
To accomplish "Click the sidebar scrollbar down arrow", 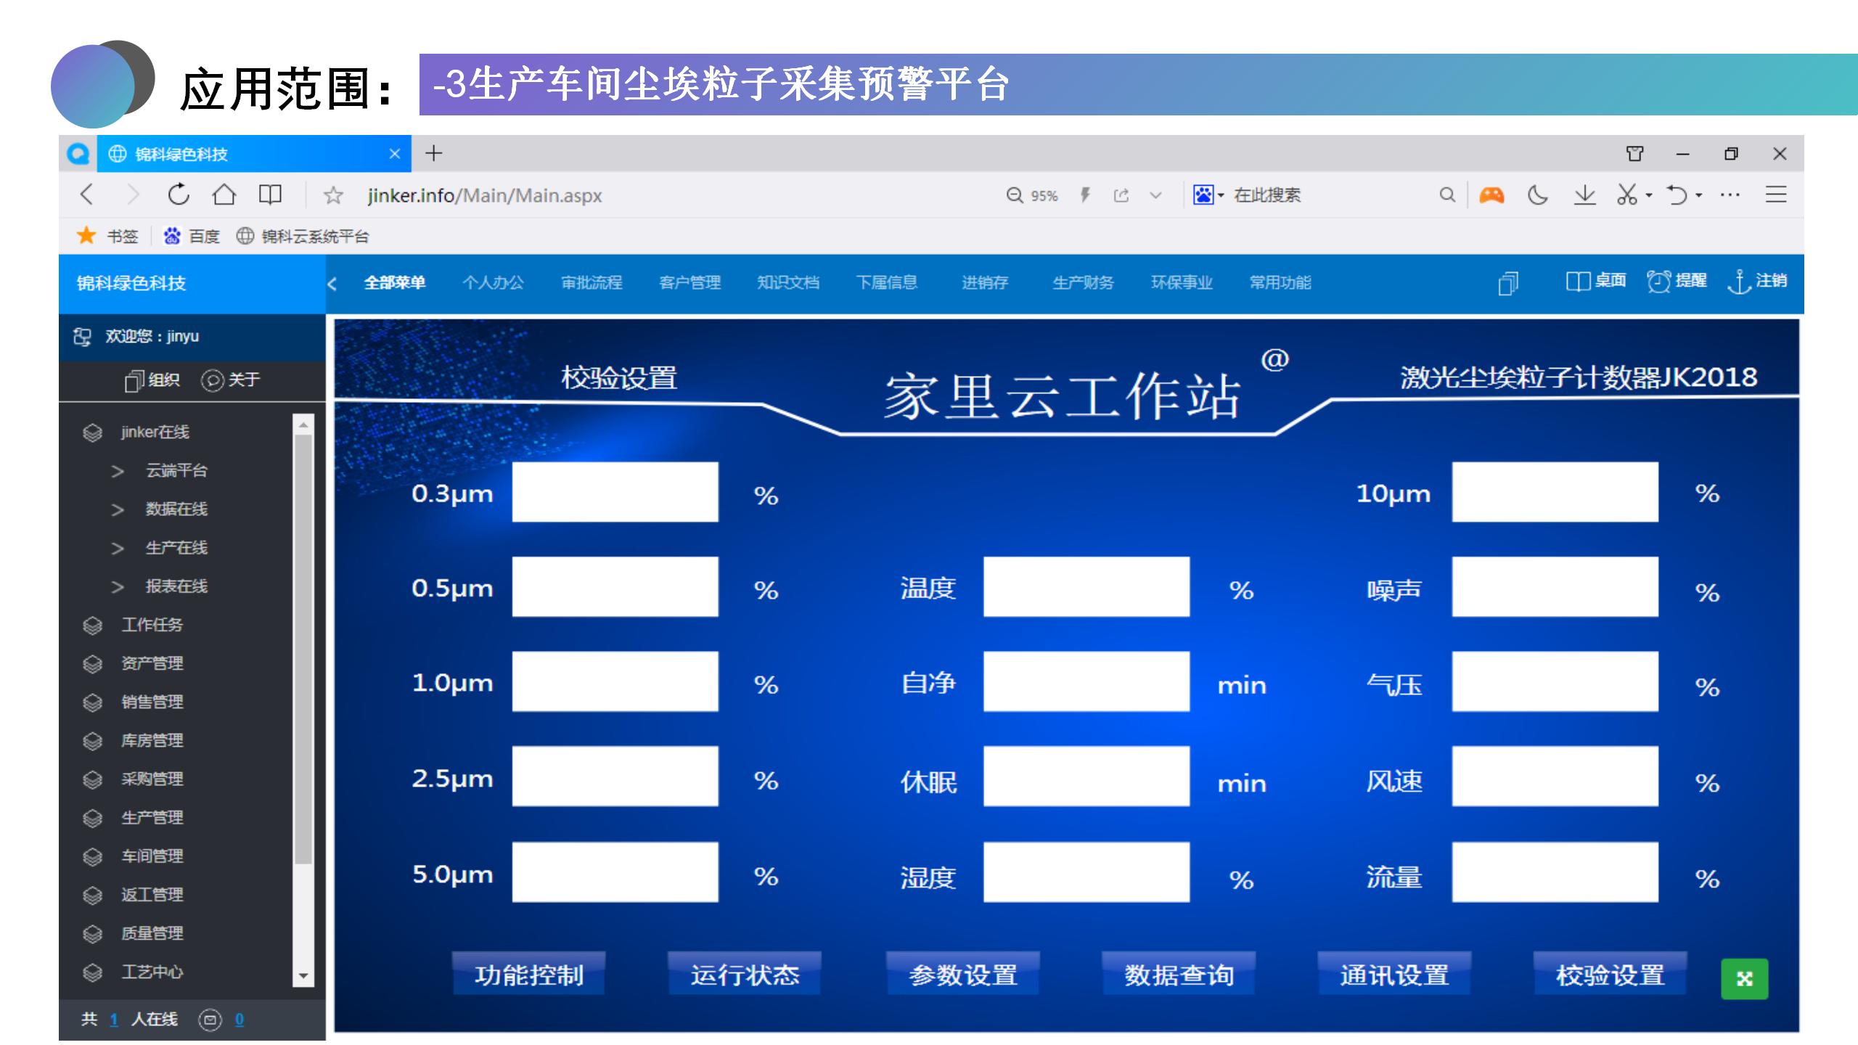I will tap(303, 976).
